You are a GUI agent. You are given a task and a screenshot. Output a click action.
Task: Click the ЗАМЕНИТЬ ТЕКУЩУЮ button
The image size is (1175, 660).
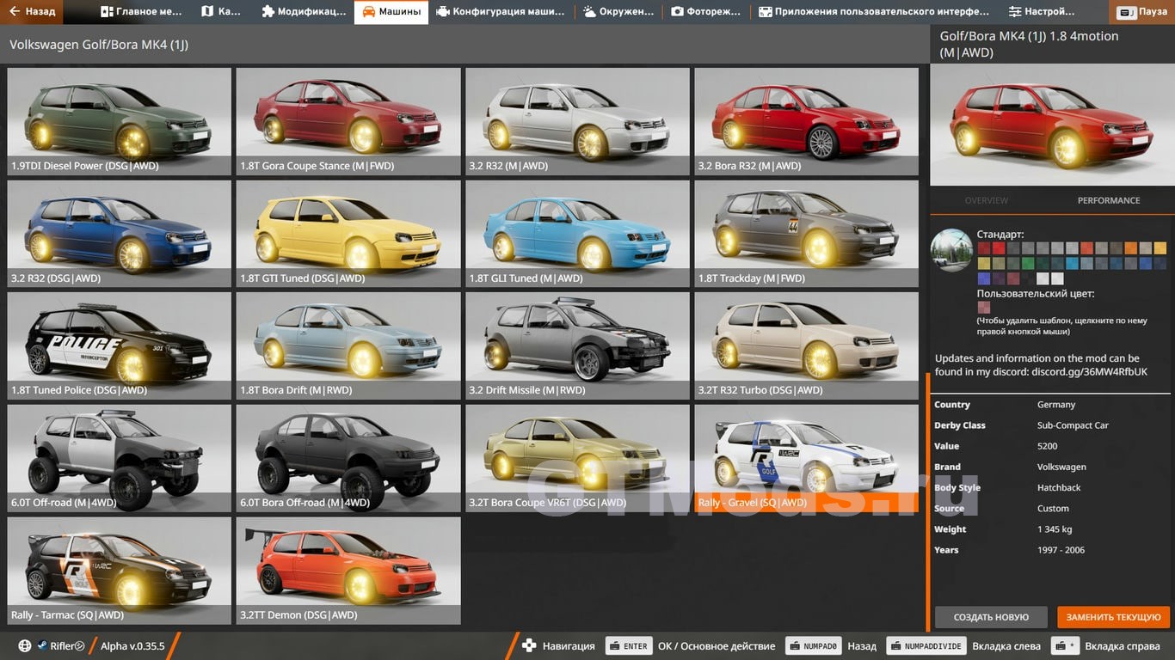[x=1114, y=617]
